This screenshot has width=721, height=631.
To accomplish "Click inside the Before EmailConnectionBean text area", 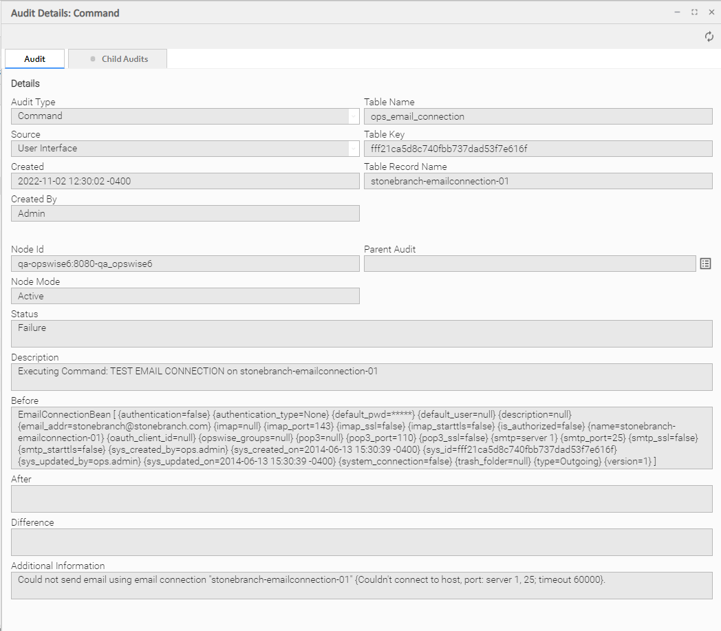I will (x=361, y=438).
